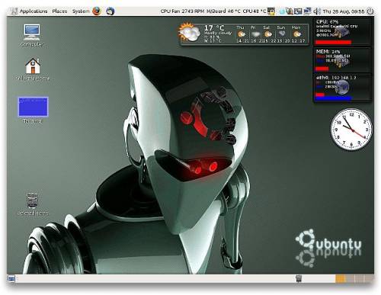Click the MEM monitor widget title
The height and width of the screenshot is (295, 381).
pyautogui.click(x=328, y=52)
